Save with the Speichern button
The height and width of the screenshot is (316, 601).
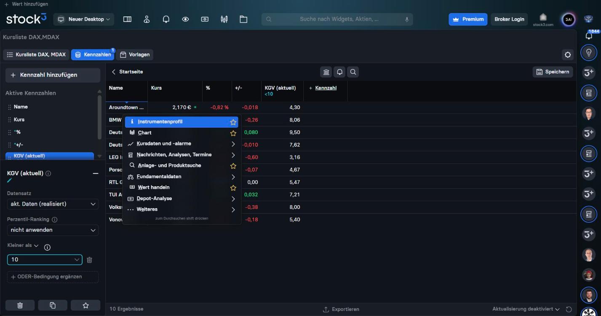tap(553, 72)
